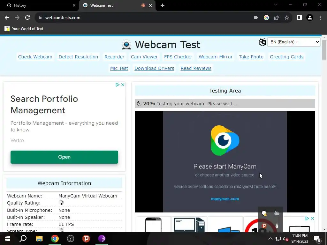This screenshot has width=327, height=245.
Task: Go to Recorder page
Action: (x=115, y=57)
